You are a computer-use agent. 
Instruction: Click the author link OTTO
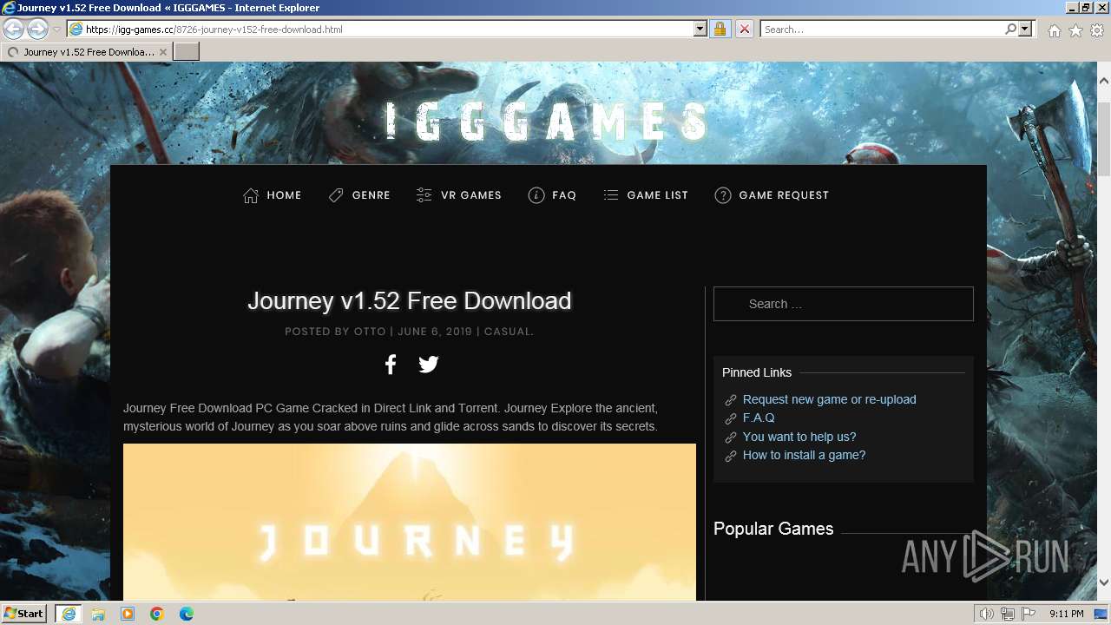coord(370,332)
